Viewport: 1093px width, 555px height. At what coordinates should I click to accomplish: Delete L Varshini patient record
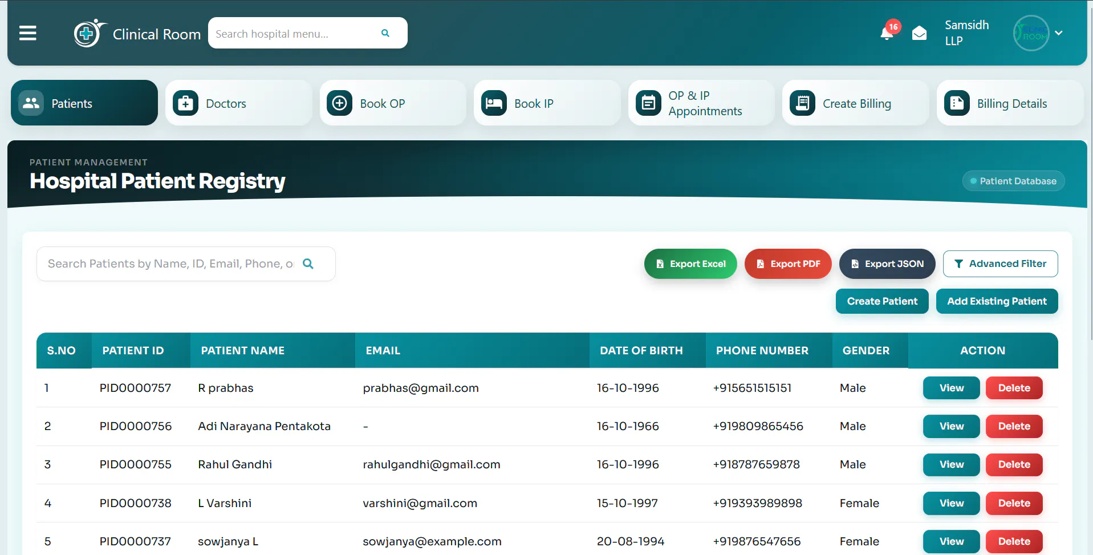point(1014,503)
